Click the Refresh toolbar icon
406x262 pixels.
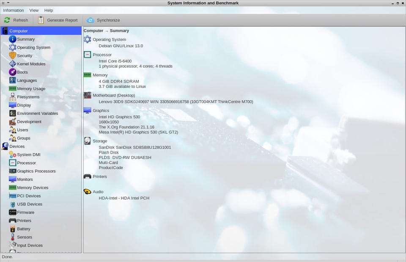(7, 20)
